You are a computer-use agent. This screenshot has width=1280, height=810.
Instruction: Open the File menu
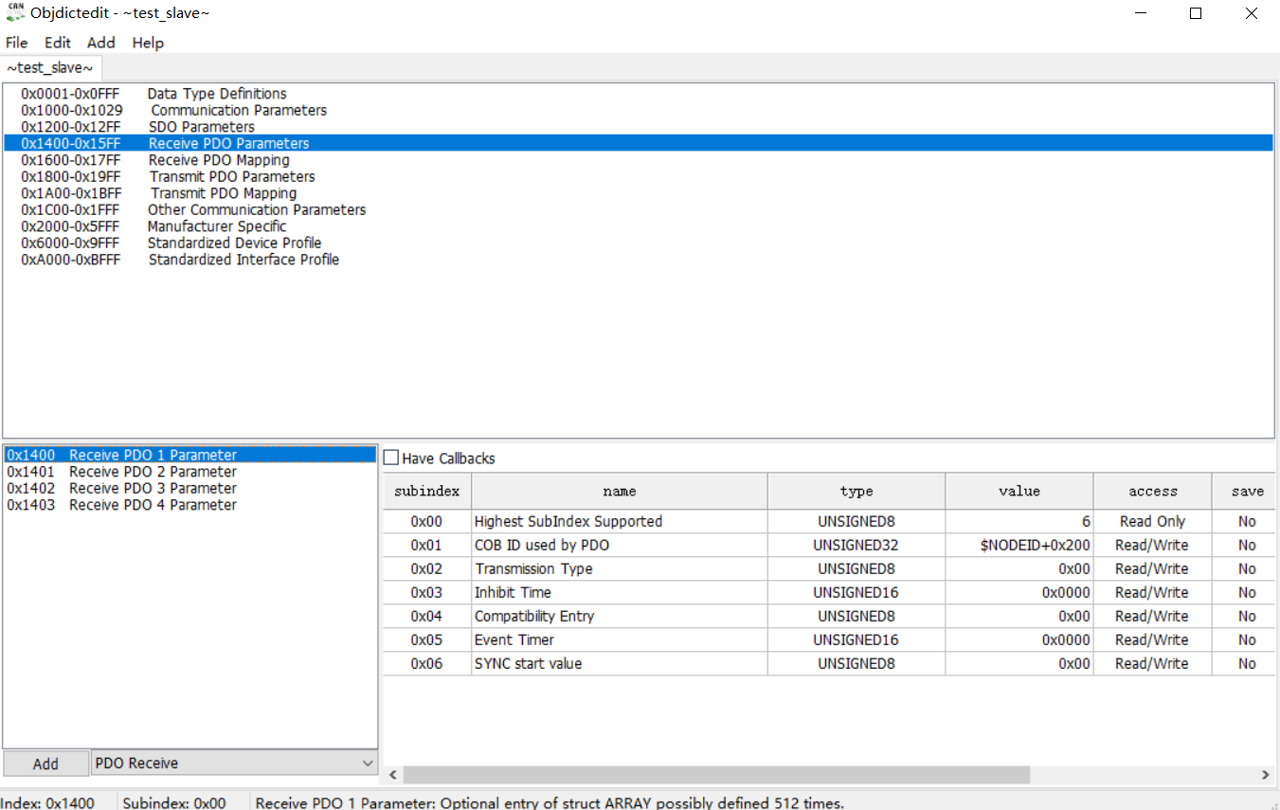(17, 43)
